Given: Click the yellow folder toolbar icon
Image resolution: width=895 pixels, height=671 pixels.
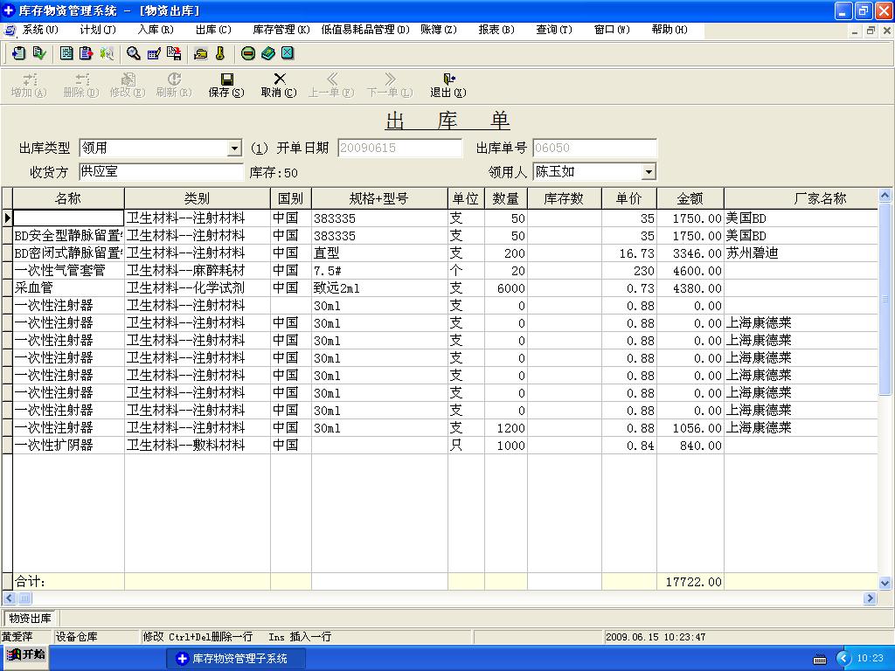Looking at the screenshot, I should (200, 53).
